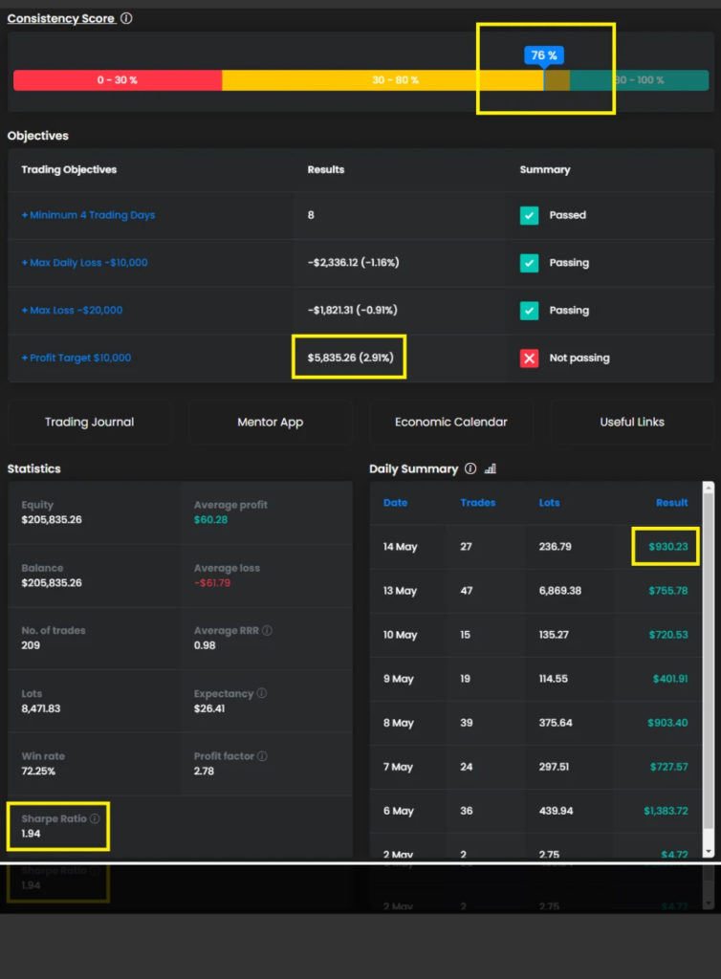Image resolution: width=721 pixels, height=979 pixels.
Task: Sort Daily Summary by Result column header
Action: 671,503
